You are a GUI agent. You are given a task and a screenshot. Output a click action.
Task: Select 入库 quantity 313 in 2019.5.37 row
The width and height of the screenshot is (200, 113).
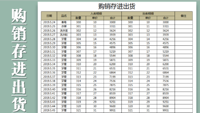tap(78, 77)
